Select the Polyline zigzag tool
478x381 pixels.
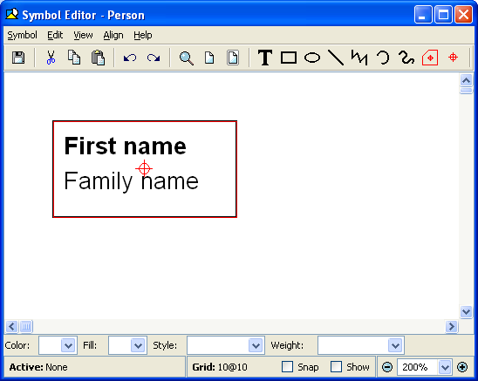359,58
